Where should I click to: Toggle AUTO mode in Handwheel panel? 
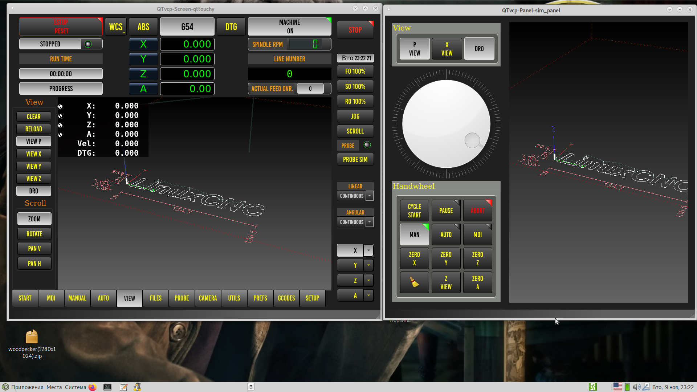pos(446,234)
